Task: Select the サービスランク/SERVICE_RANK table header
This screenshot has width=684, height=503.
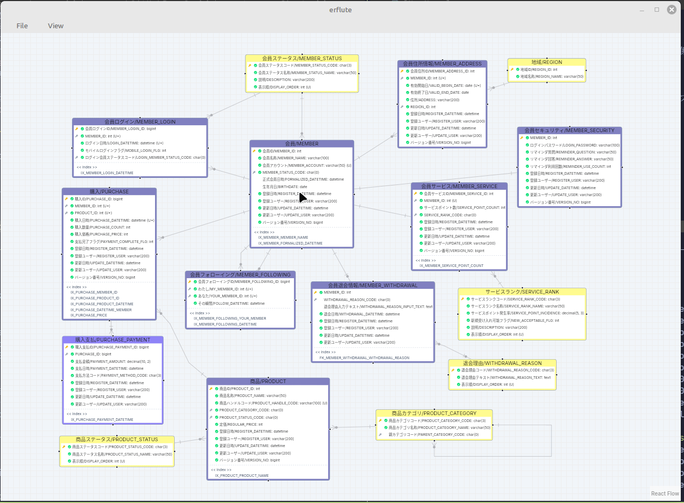Action: pyautogui.click(x=522, y=291)
